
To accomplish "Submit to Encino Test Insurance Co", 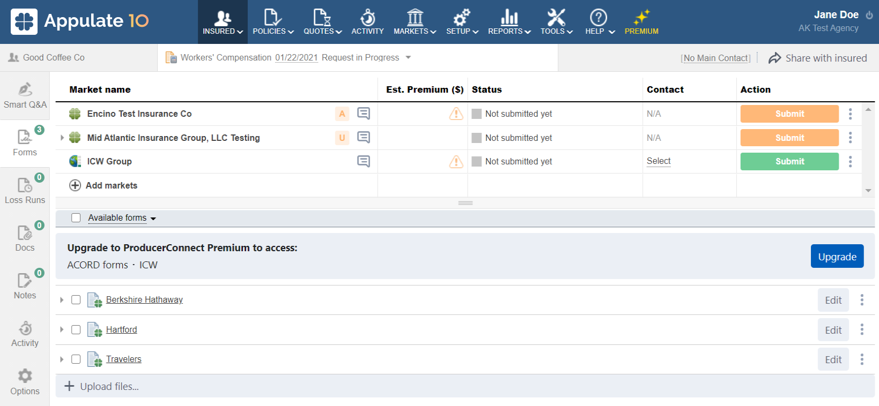I will pyautogui.click(x=789, y=114).
